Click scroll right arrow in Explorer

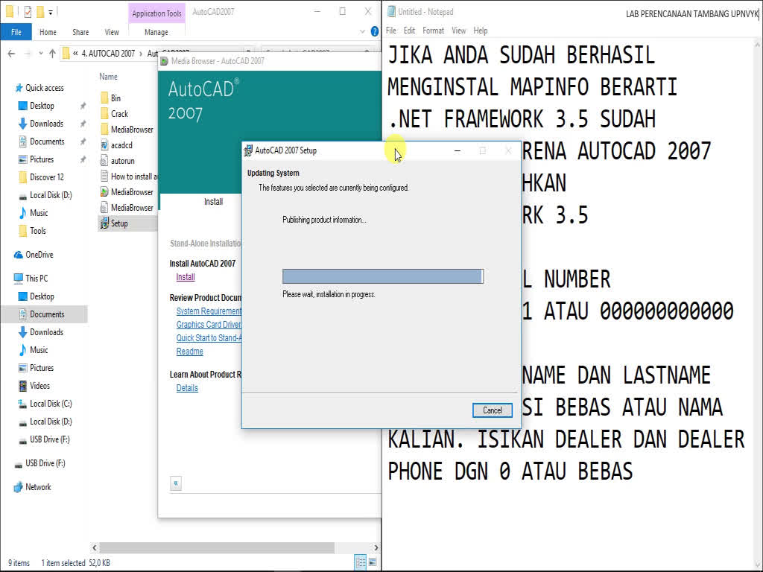point(376,547)
